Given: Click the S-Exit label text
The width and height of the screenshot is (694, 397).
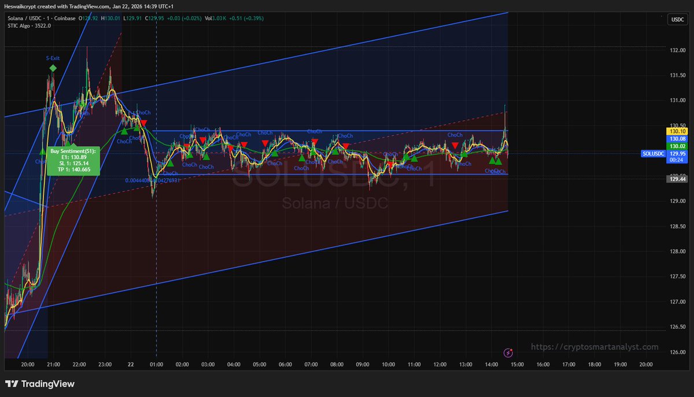Looking at the screenshot, I should point(53,58).
